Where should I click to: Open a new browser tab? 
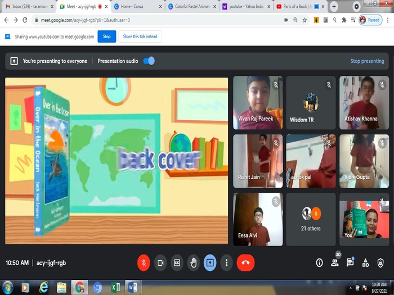click(334, 7)
